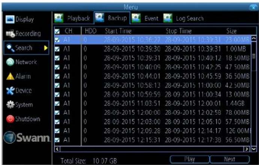
Task: Open the Device tools icon
Action: point(10,91)
